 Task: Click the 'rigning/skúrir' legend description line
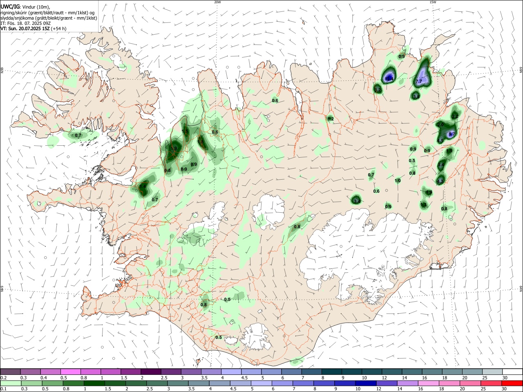[48, 13]
